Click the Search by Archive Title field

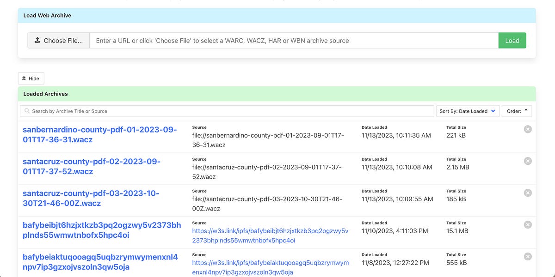pos(139,111)
